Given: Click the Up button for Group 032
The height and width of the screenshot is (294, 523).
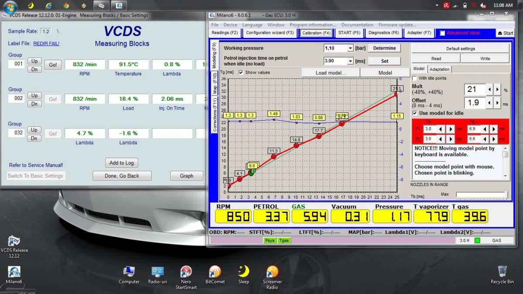Looking at the screenshot, I should point(34,130).
